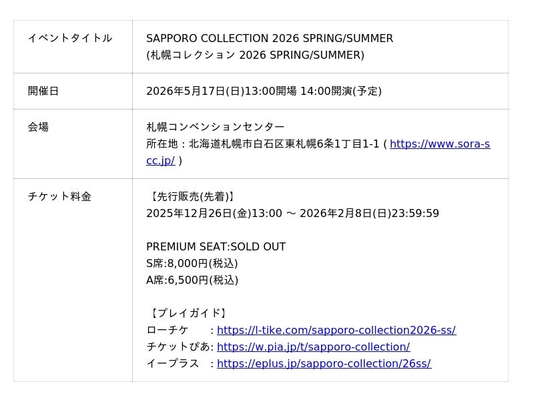Click the 【先行販売(先着)】 heading
This screenshot has width=534, height=402.
(x=191, y=196)
